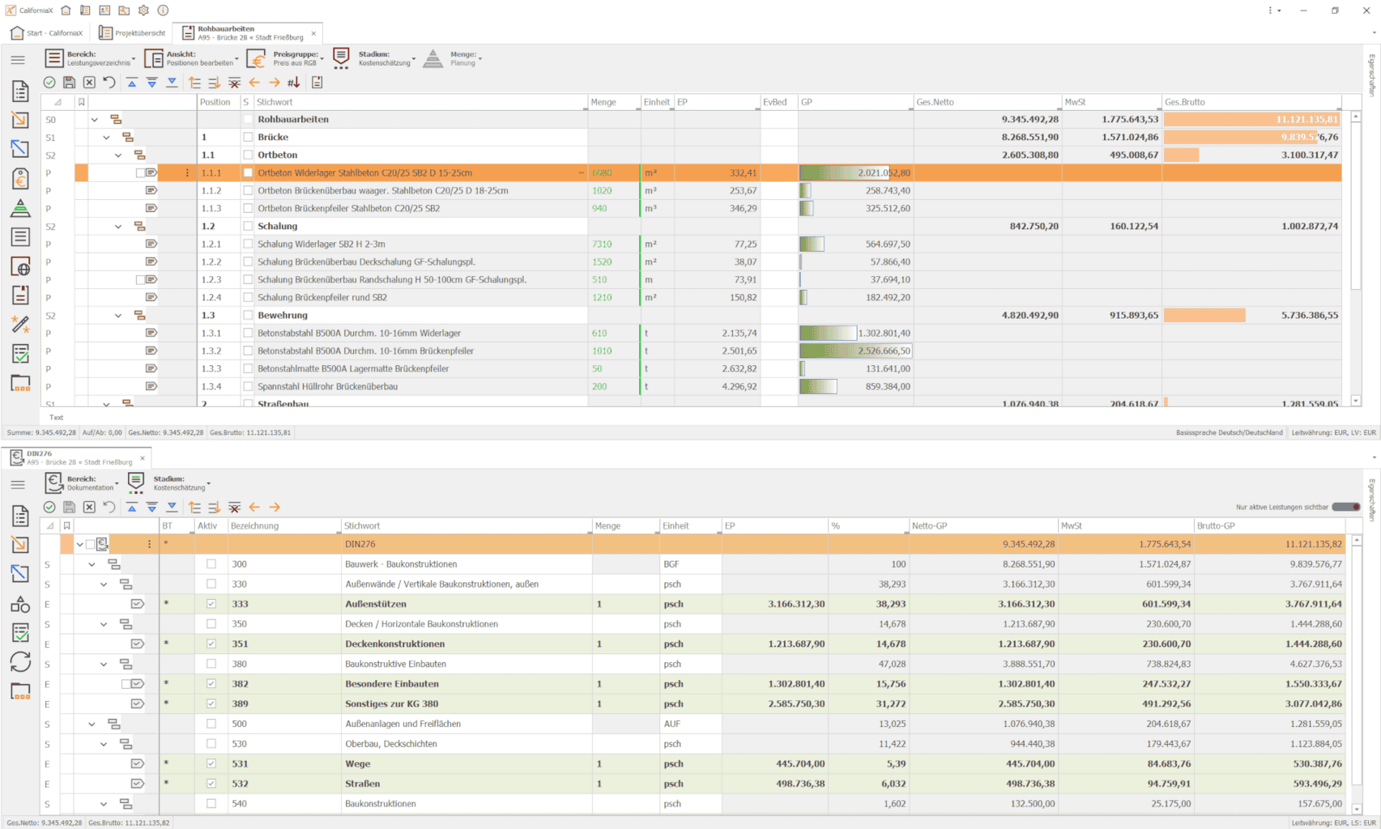
Task: Switch to the Projektübersicht tab
Action: (132, 33)
